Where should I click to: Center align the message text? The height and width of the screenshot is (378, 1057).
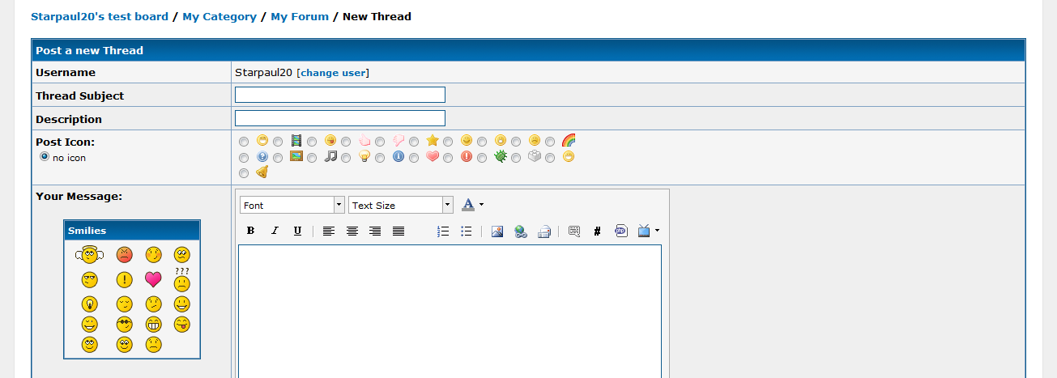click(x=352, y=231)
